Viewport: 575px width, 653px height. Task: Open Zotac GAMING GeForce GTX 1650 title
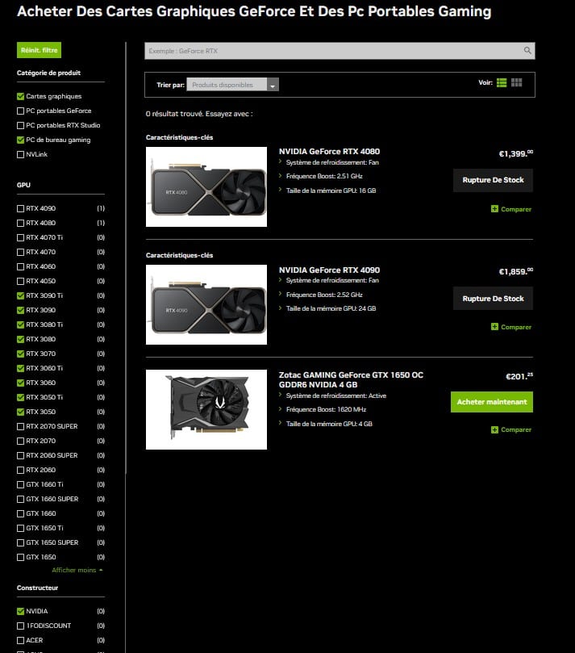tap(351, 380)
